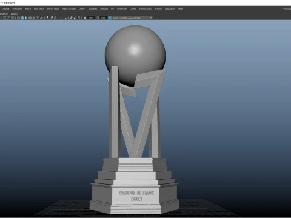291x218 pixels.
Task: Click the Isolate Select icon
Action: pyautogui.click(x=65, y=18)
